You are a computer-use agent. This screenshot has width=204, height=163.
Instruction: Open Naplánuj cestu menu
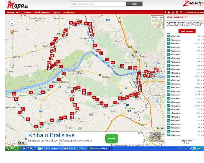coord(13,12)
